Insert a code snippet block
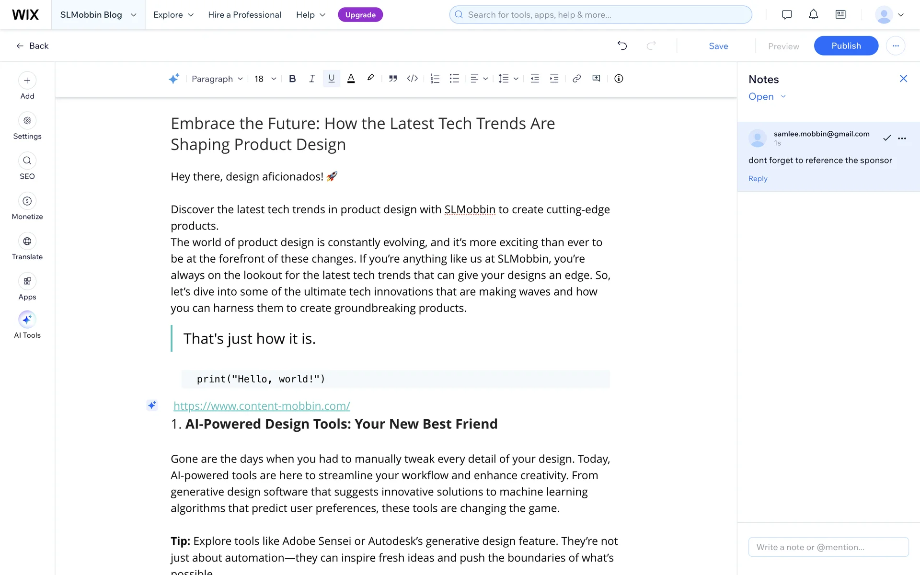This screenshot has width=920, height=575. [x=412, y=79]
